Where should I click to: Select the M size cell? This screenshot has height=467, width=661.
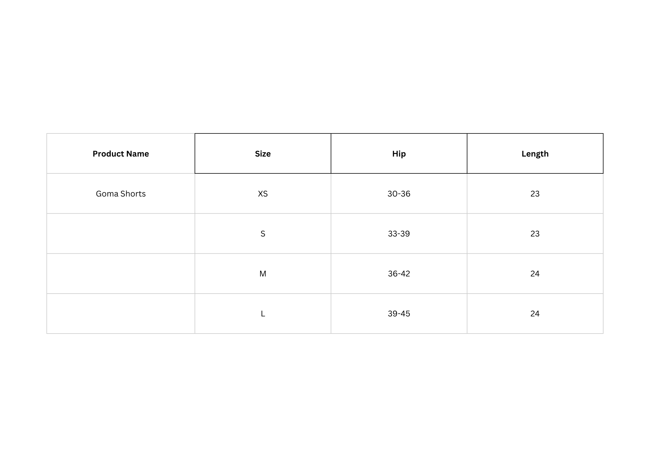click(263, 273)
